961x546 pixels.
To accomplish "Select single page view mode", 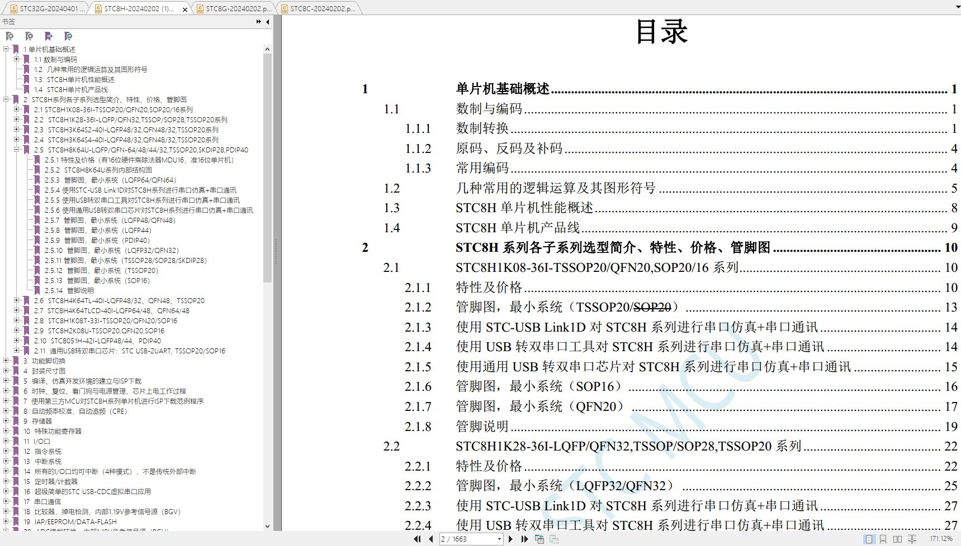I will pyautogui.click(x=869, y=539).
